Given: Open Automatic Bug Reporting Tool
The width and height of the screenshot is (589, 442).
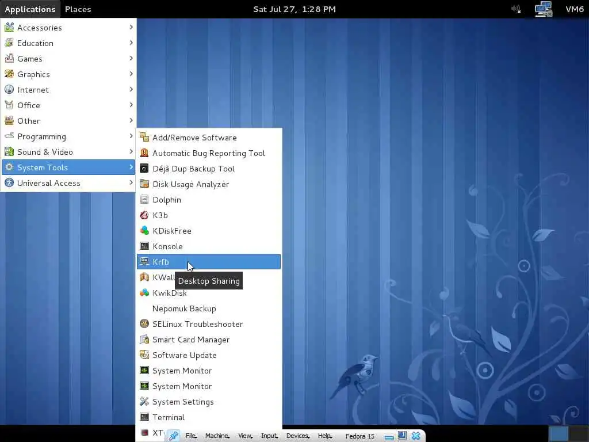Looking at the screenshot, I should 209,153.
